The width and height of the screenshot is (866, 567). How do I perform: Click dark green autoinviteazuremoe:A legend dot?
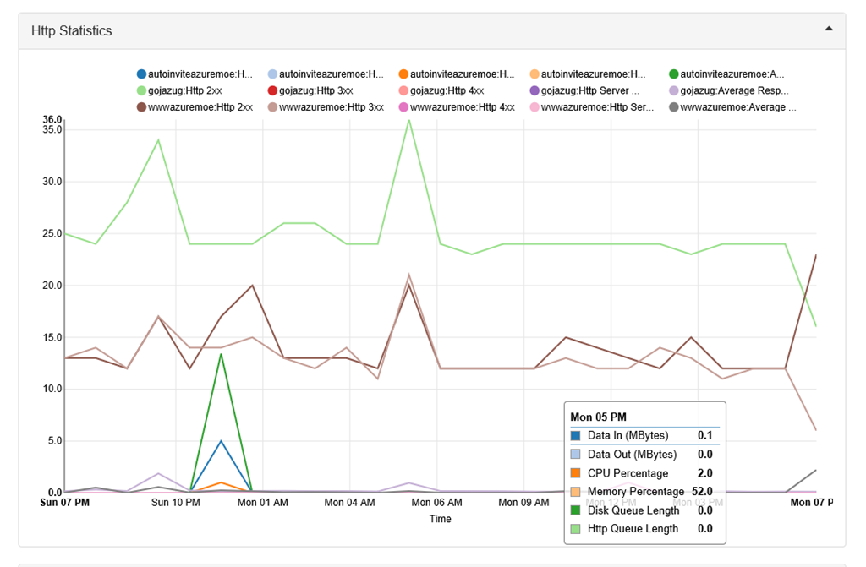(673, 74)
